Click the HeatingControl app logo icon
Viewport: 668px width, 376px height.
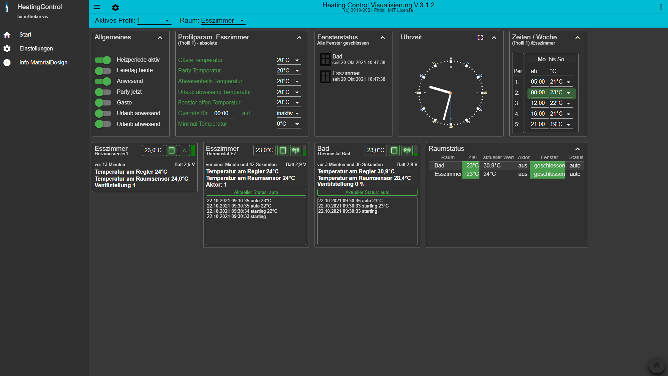[x=7, y=8]
